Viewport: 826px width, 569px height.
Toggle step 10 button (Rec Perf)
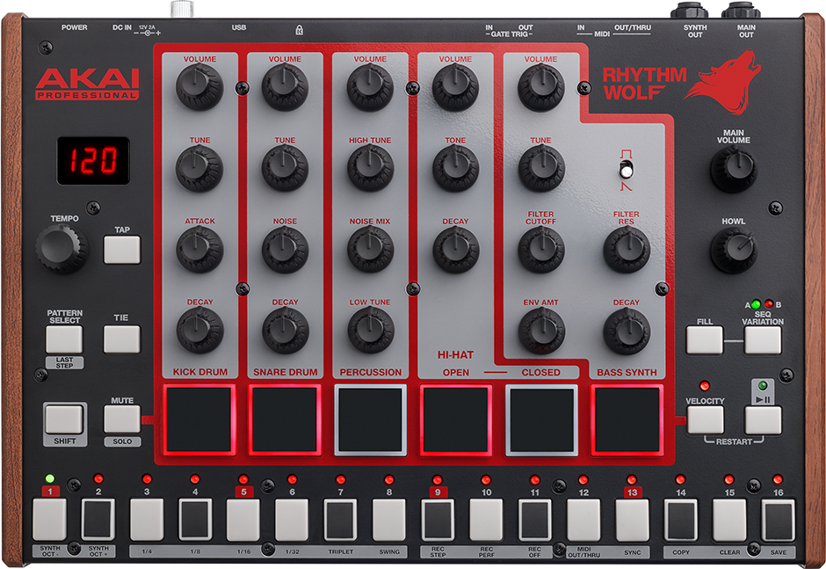486,520
